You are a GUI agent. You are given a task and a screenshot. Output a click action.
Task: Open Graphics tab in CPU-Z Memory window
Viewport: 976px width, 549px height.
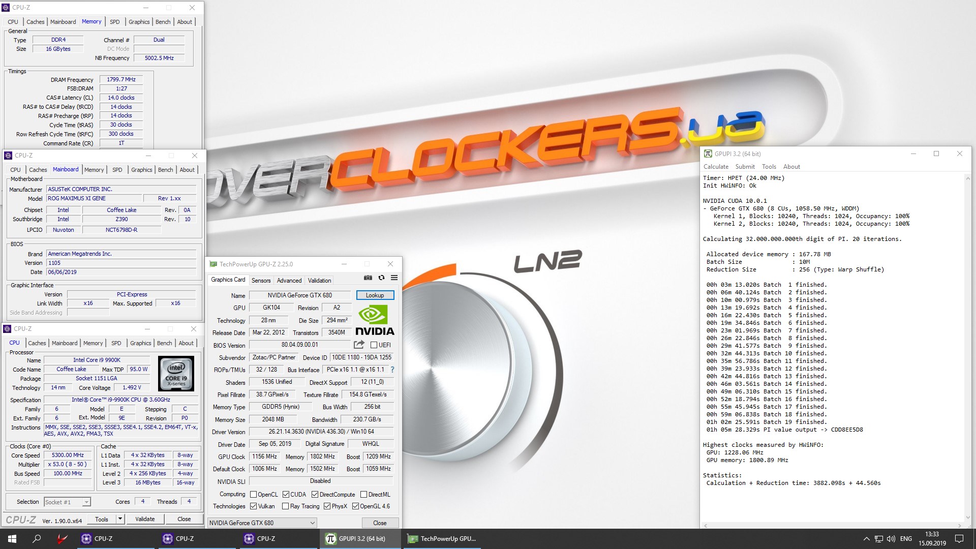(x=139, y=22)
